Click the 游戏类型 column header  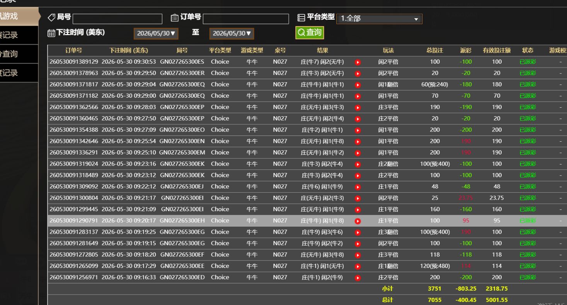[x=252, y=51]
